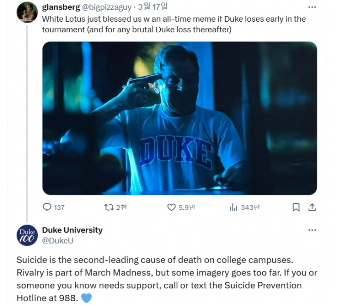
Task: Like the tweet with the heart icon
Action: (171, 207)
